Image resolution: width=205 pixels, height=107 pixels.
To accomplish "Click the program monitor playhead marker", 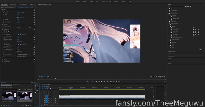I will point(56,79).
